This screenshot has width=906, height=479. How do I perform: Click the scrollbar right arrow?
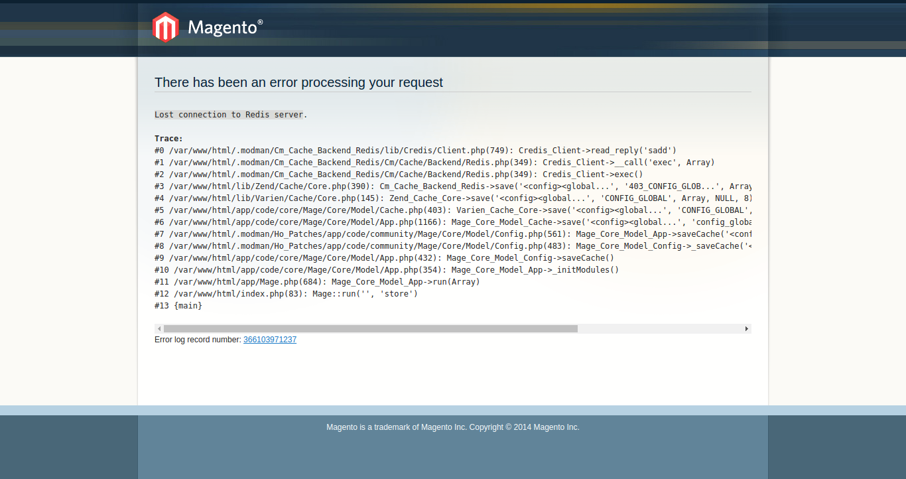coord(746,328)
